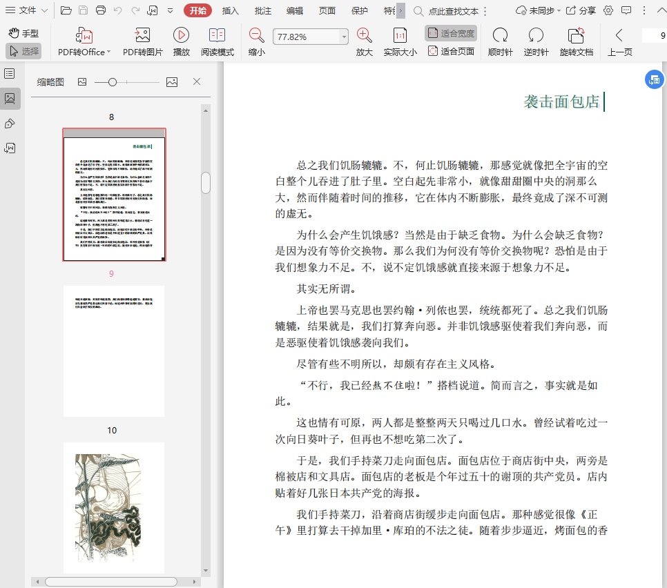Toggle 适合宽度 fit width mode

(450, 33)
